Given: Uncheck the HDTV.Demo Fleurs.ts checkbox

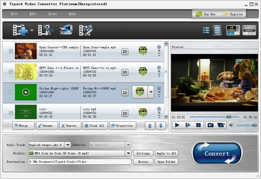Looking at the screenshot, I should point(11,72).
